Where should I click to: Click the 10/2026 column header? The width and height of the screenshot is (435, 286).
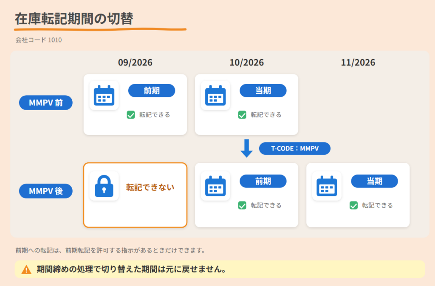coord(247,62)
